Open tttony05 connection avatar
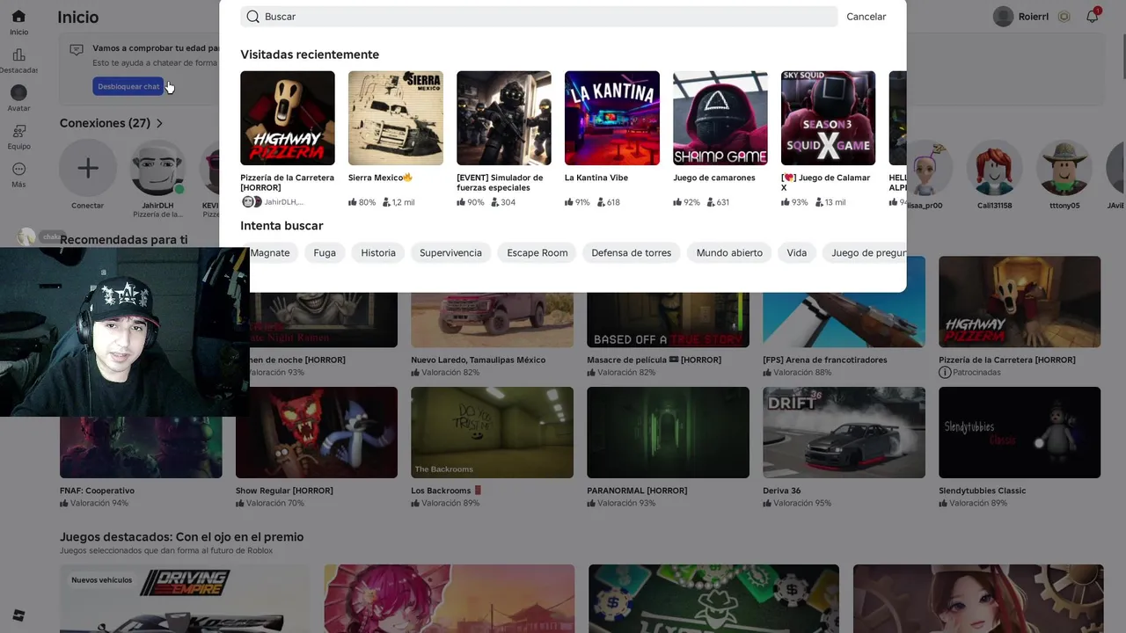This screenshot has height=633, width=1126. [1065, 168]
